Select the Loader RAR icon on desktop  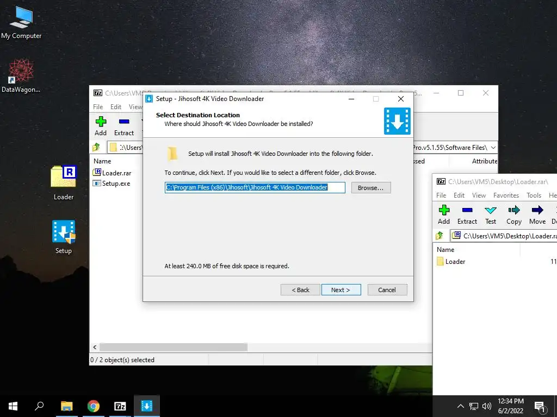pos(64,182)
